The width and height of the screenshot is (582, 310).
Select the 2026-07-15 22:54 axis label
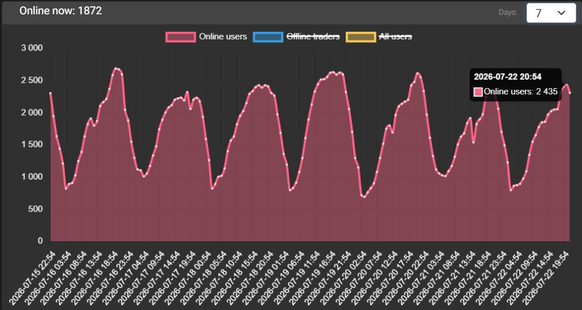(x=33, y=278)
